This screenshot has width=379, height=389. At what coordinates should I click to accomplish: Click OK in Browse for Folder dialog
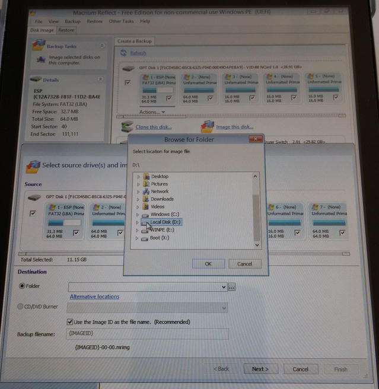click(208, 264)
